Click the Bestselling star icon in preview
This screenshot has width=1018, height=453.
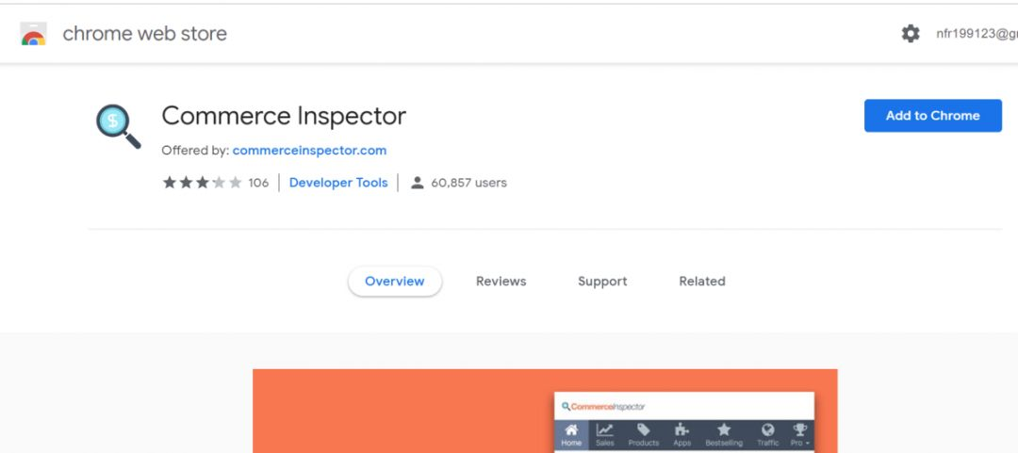(x=724, y=429)
